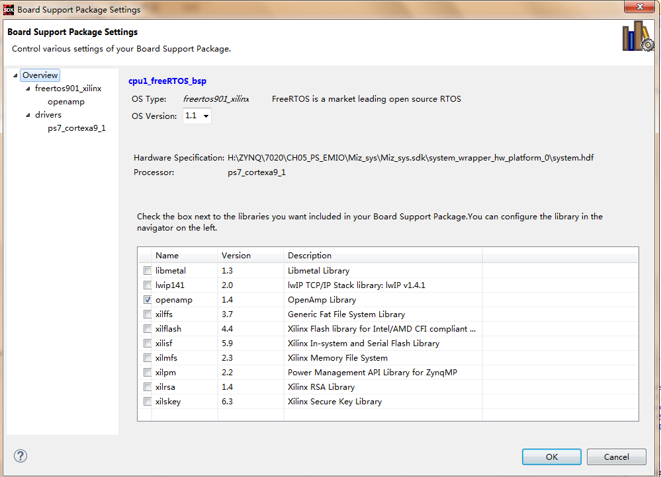This screenshot has width=661, height=477.
Task: Click 'Xilinx Secure Key Library' description
Action: [335, 402]
